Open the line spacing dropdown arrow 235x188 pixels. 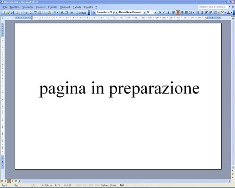coord(194,12)
